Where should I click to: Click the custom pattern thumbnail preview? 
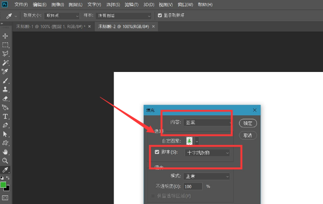point(189,141)
